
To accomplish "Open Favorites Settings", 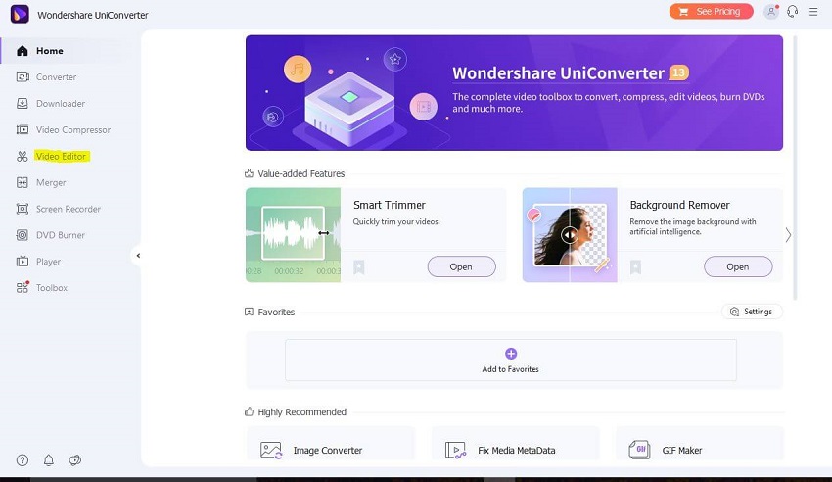I will [752, 312].
